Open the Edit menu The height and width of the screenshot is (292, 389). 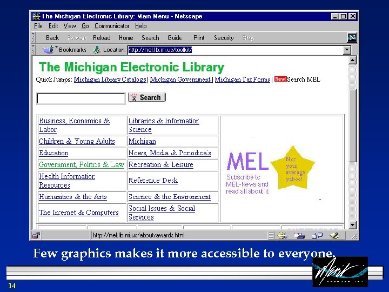point(53,26)
